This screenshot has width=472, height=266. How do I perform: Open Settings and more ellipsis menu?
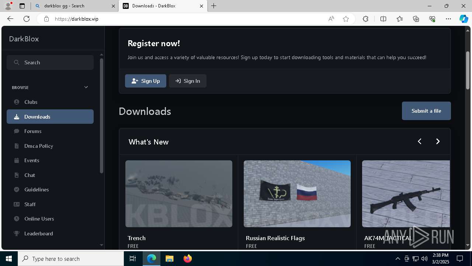tap(448, 19)
